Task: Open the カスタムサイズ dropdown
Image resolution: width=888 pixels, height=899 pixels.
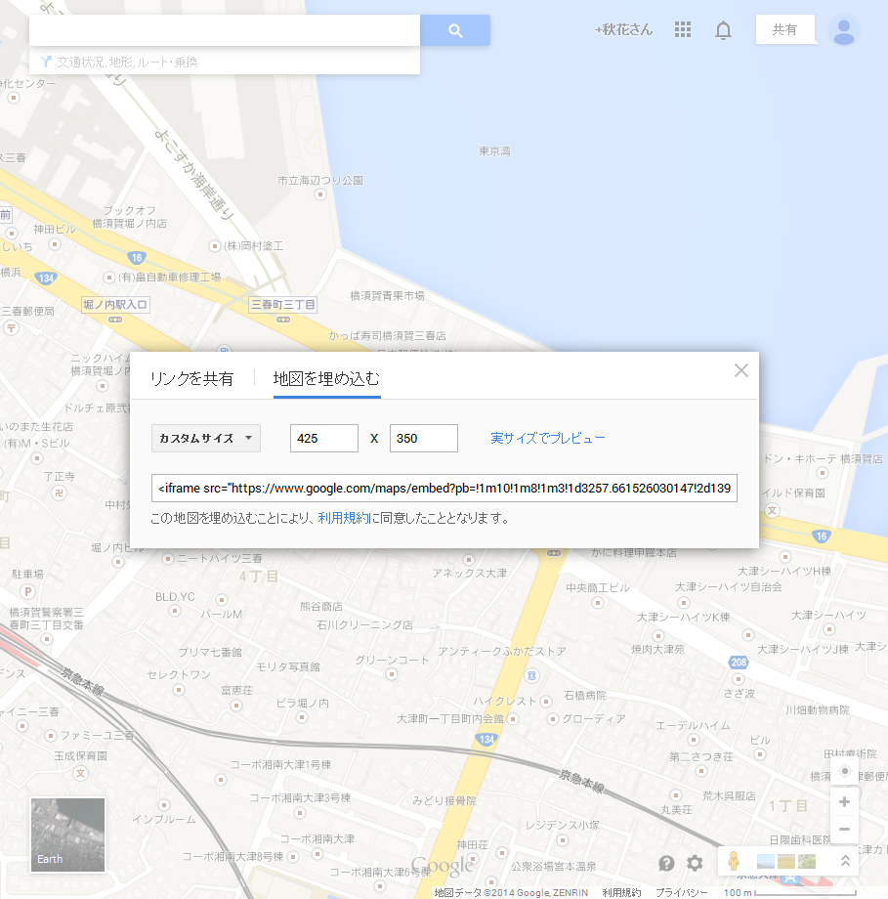Action: (x=206, y=439)
